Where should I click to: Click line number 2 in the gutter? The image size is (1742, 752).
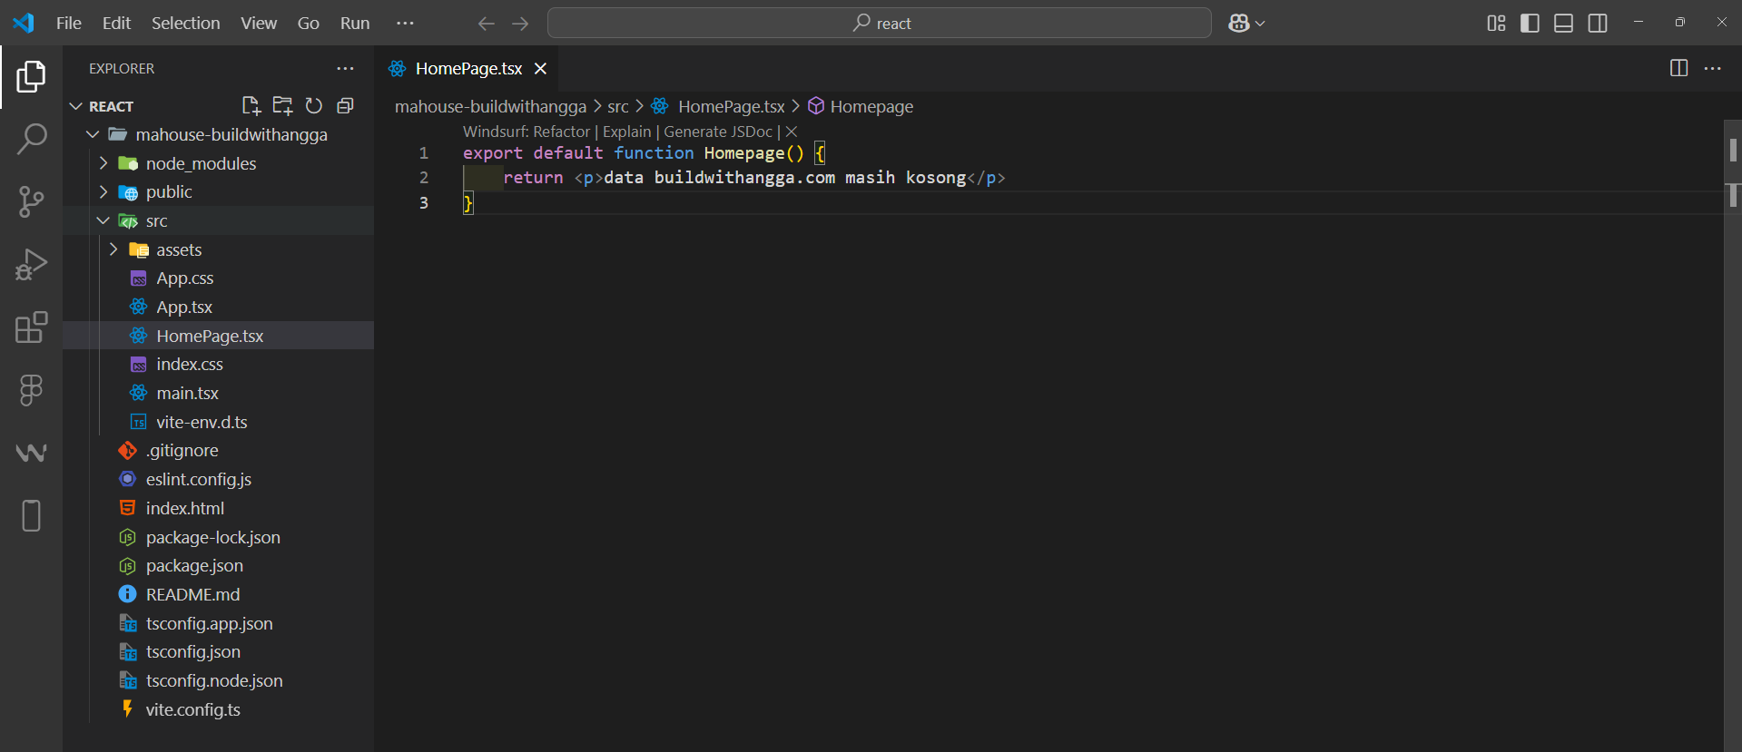(x=423, y=178)
